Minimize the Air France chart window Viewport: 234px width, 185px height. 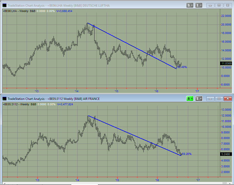210,99
